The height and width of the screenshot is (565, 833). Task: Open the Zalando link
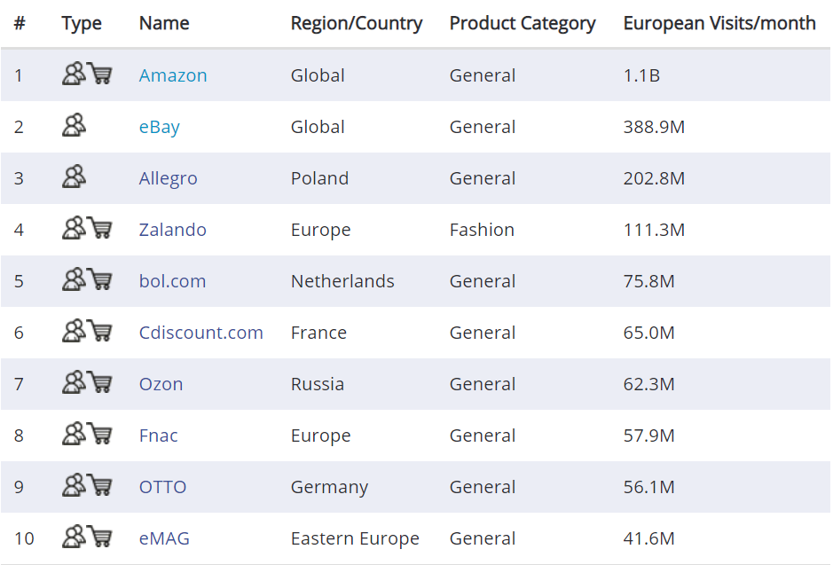[173, 230]
